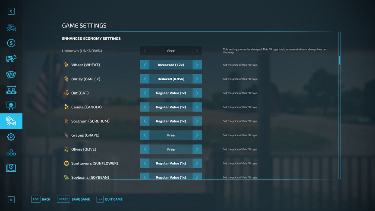Open the help book icon page

pyautogui.click(x=11, y=168)
